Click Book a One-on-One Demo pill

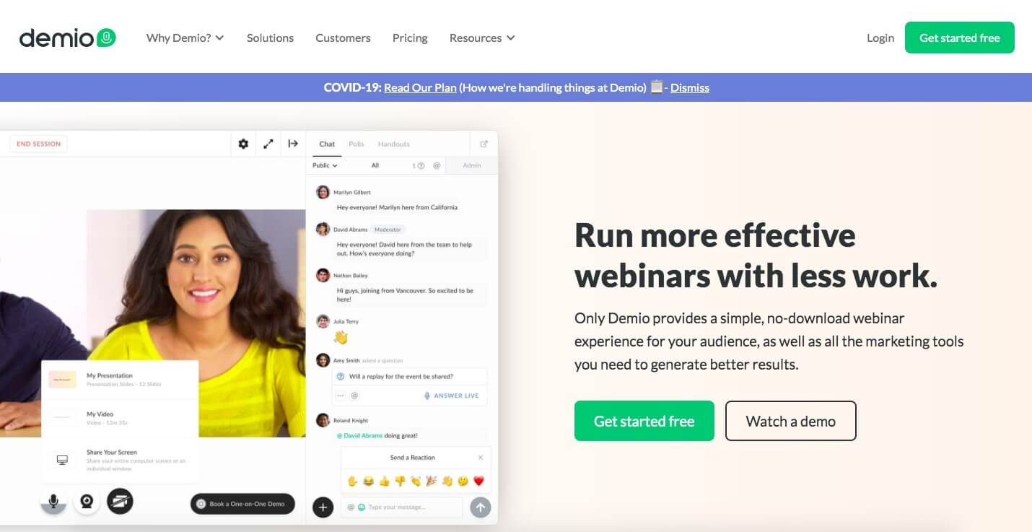click(x=242, y=504)
